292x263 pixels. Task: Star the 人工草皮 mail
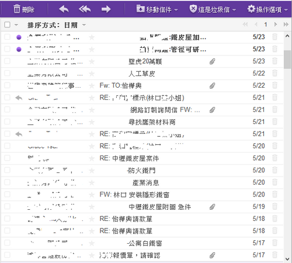(92, 74)
